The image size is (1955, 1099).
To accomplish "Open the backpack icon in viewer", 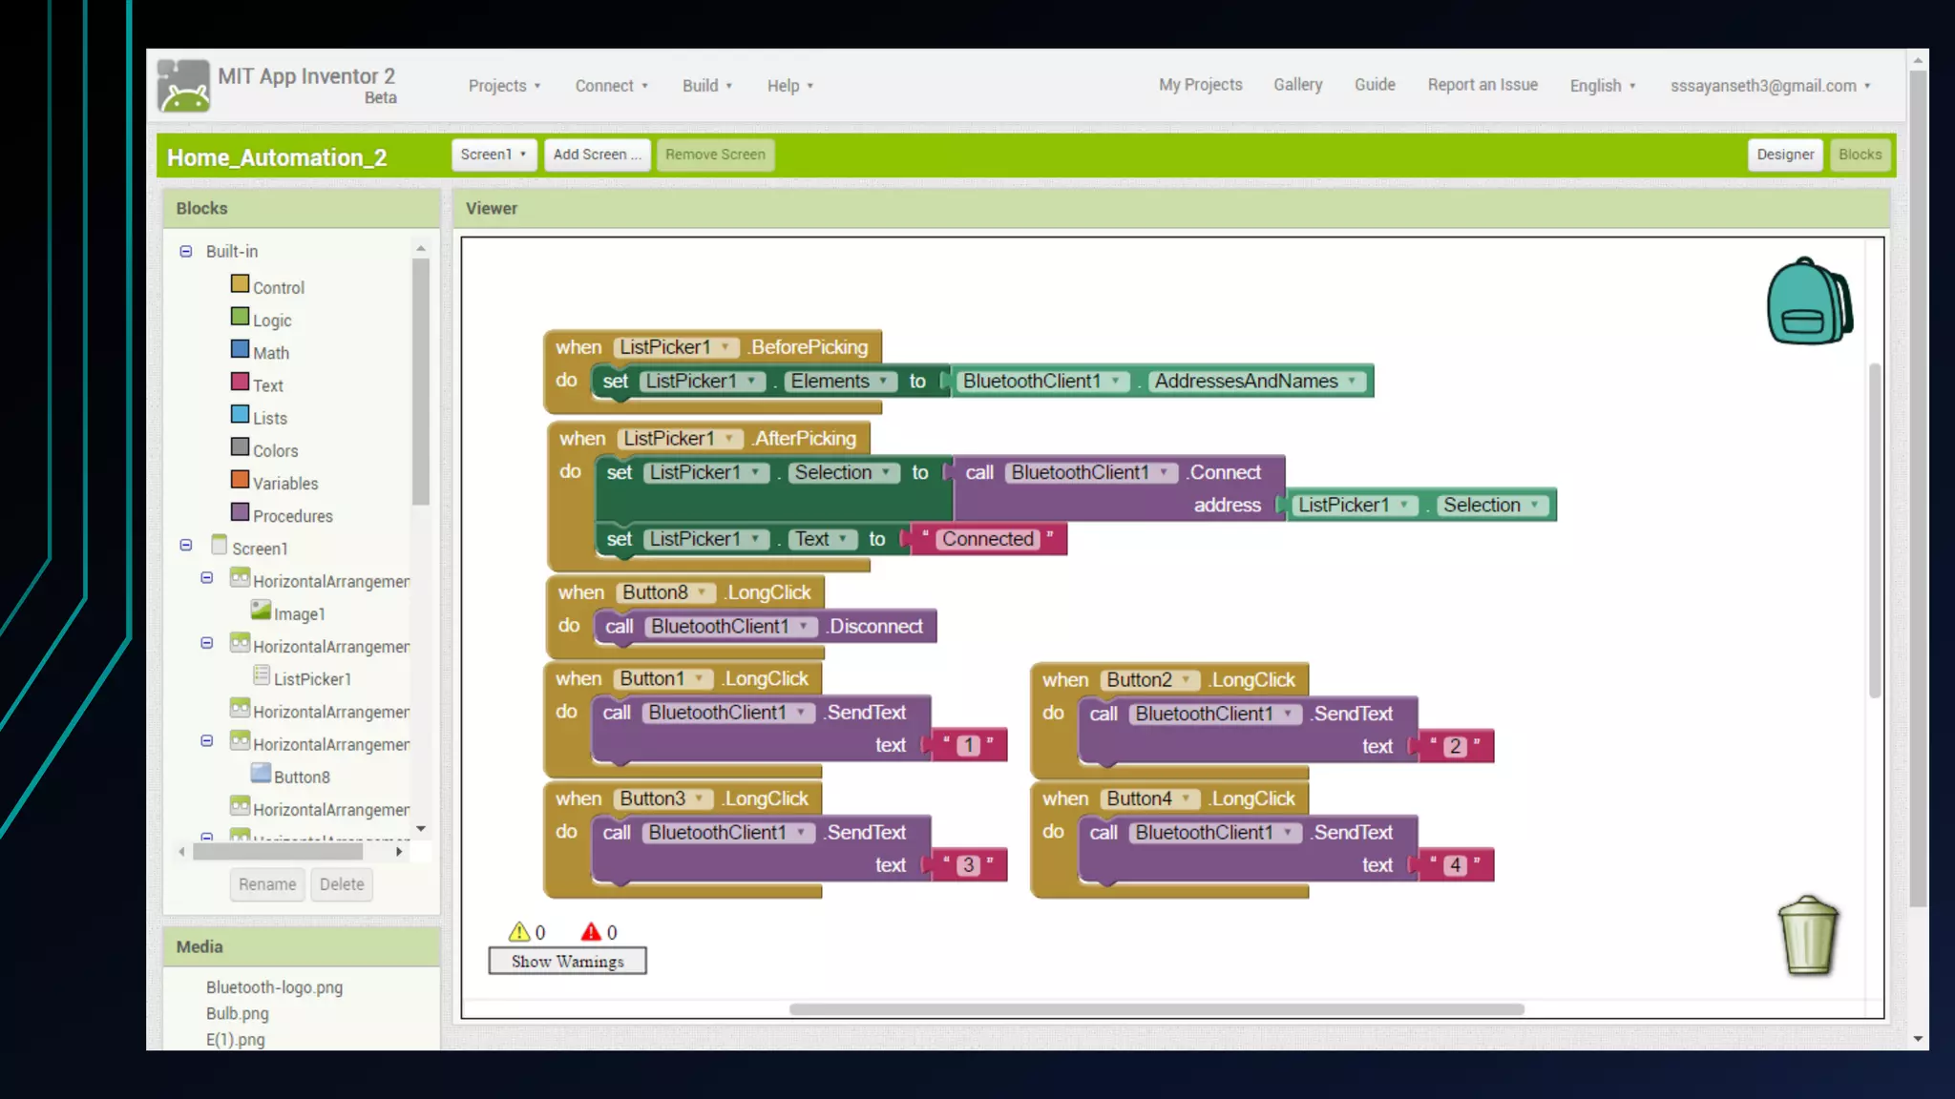I will 1808,301.
